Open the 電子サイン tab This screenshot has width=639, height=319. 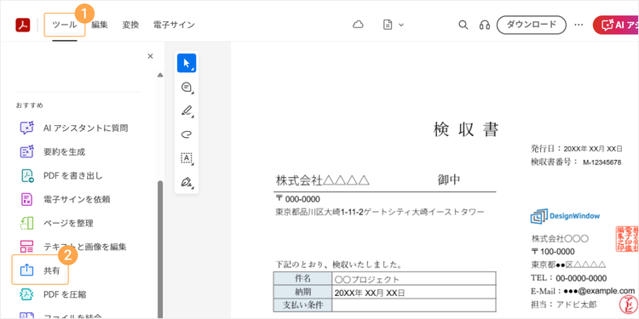(x=174, y=25)
